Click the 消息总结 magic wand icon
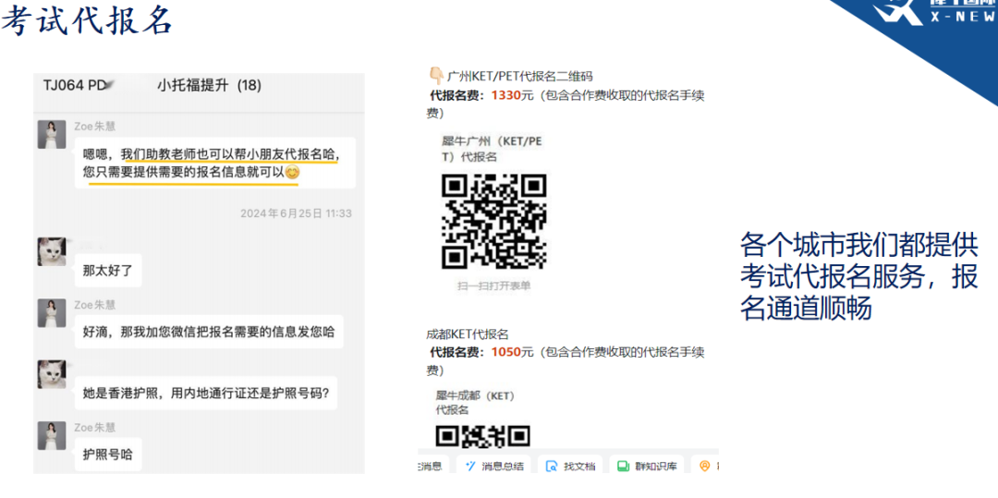 click(x=471, y=467)
